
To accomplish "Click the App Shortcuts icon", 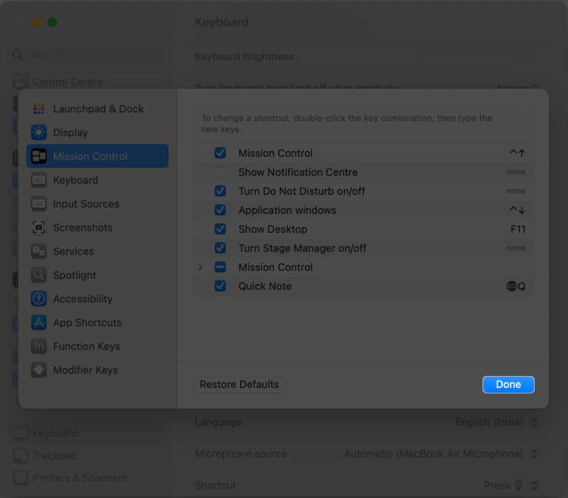I will 39,322.
